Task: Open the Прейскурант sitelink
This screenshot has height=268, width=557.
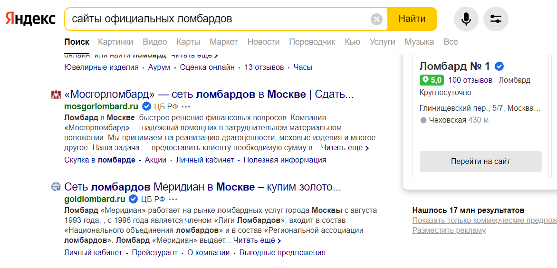Action: point(154,253)
